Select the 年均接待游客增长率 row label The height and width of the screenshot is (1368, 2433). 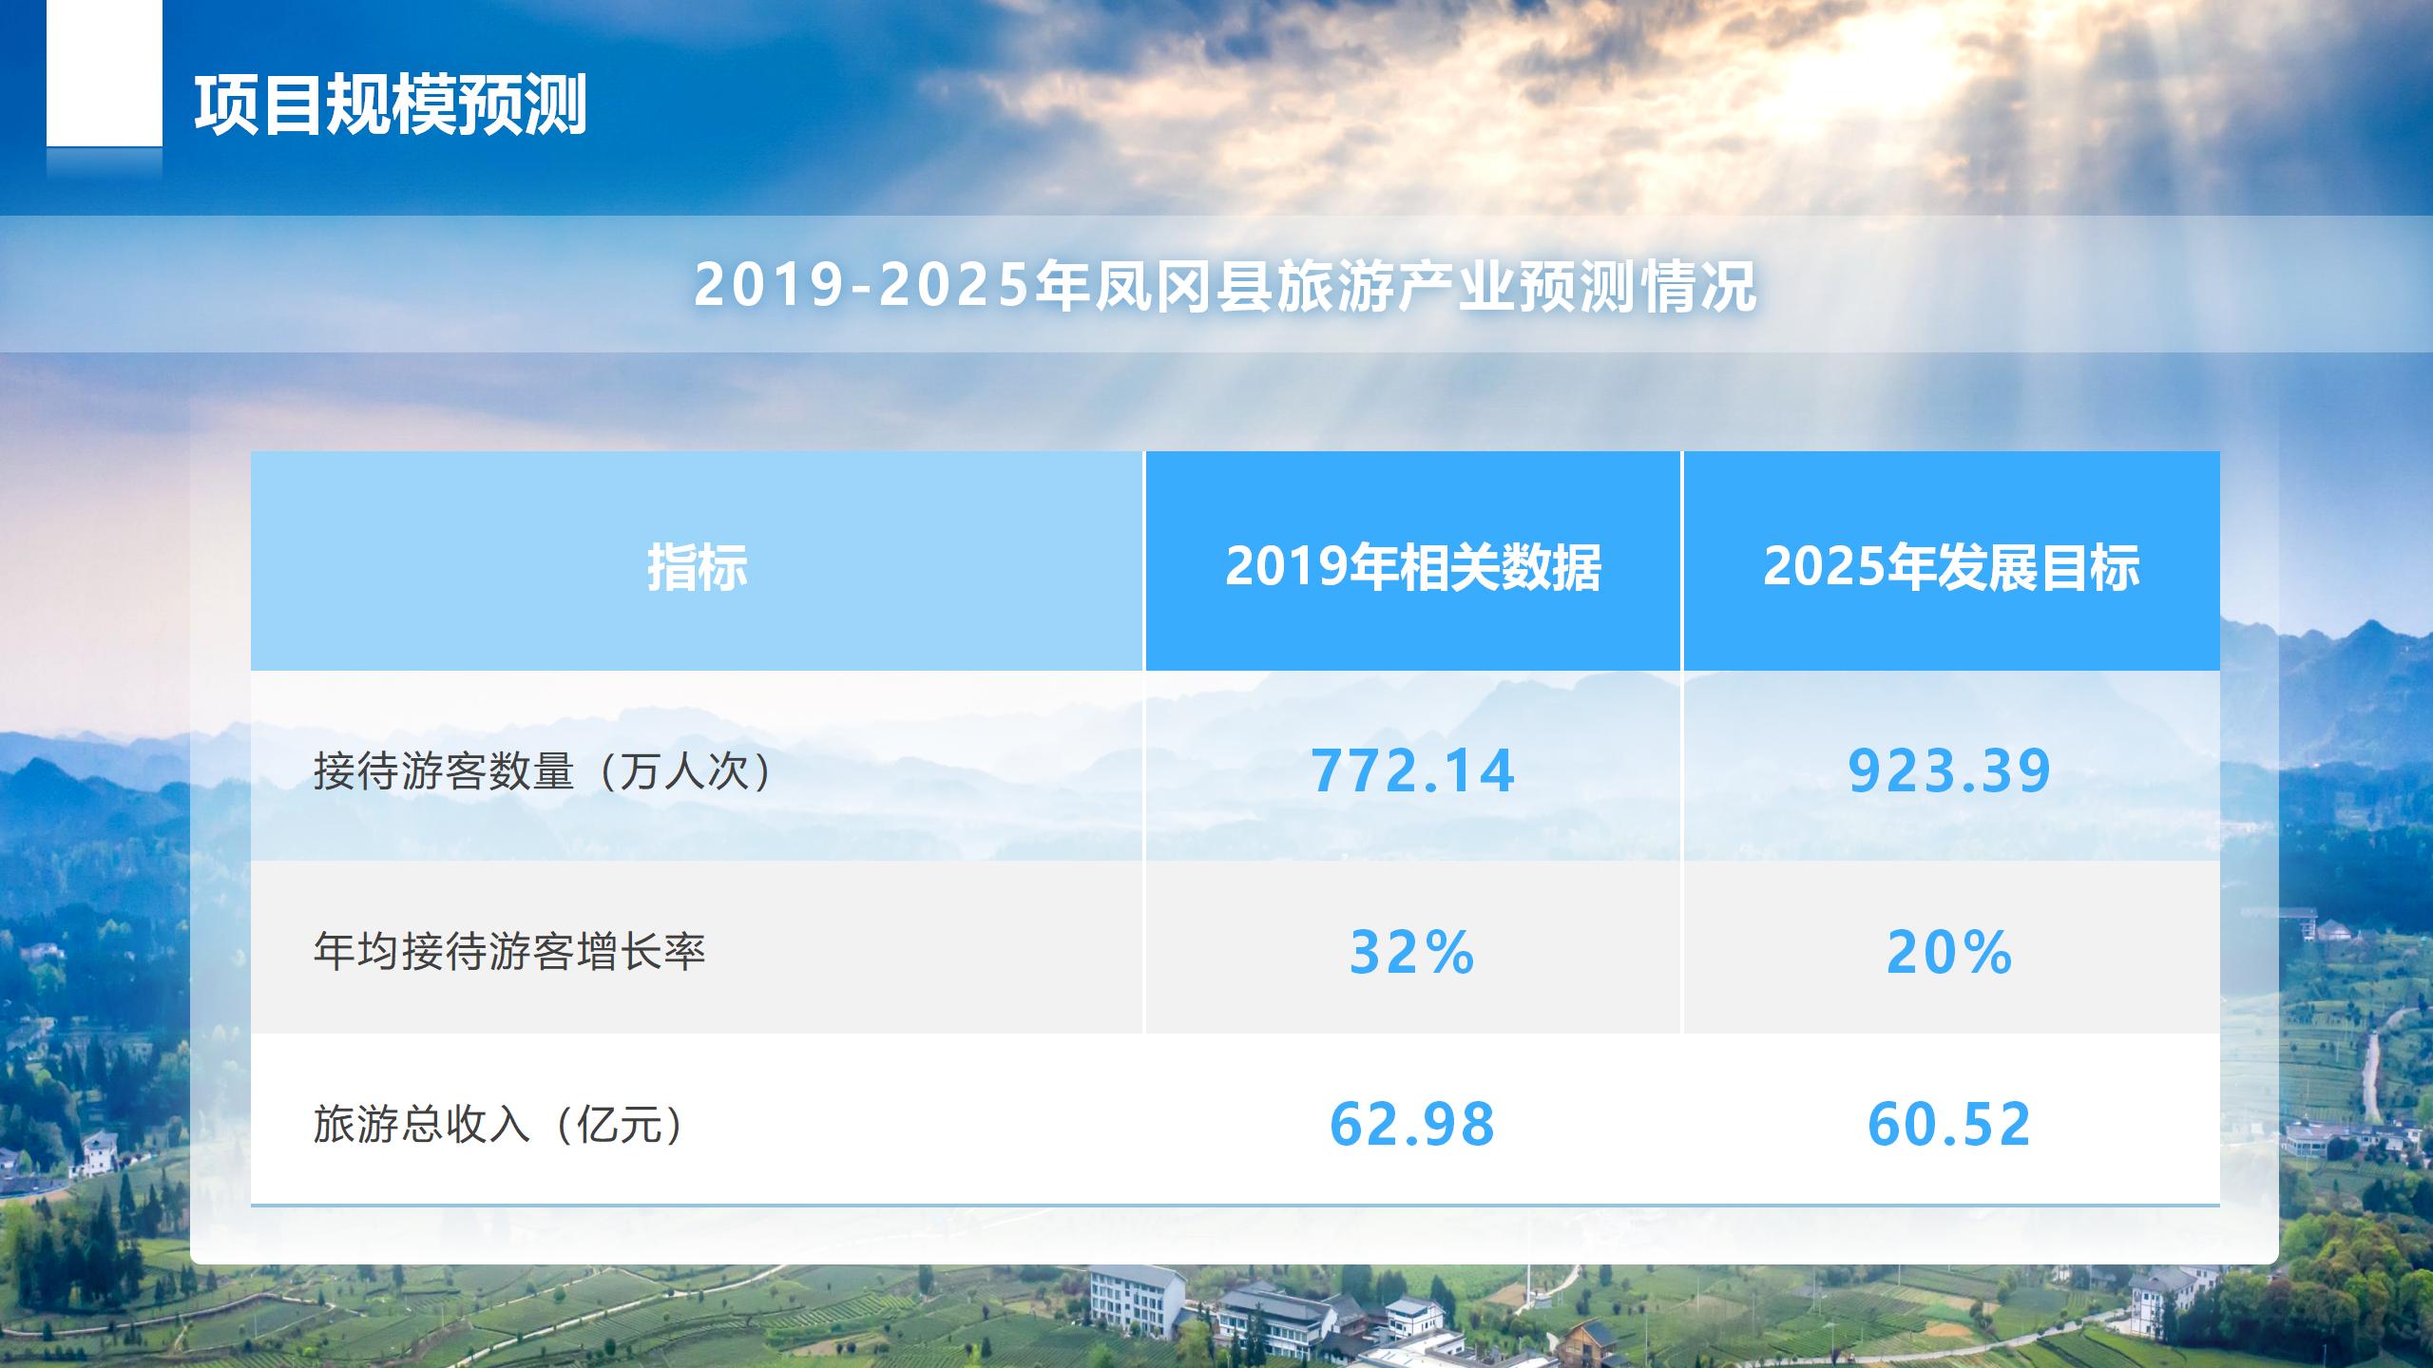point(509,951)
